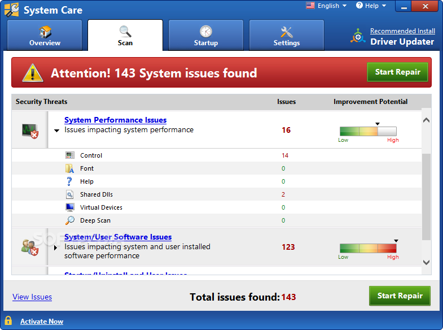Open the View Issues link
Image resolution: width=443 pixels, height=330 pixels.
pos(32,297)
